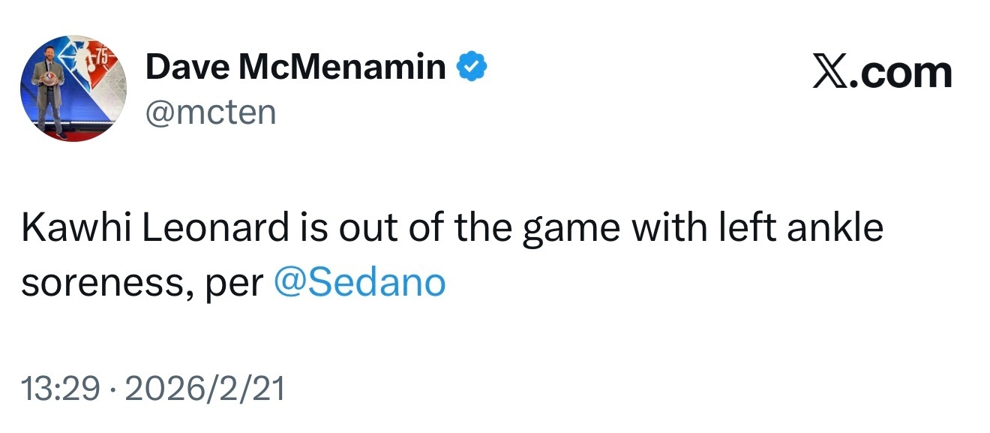
Task: Click Dave McMenamin's profile avatar
Action: point(73,89)
